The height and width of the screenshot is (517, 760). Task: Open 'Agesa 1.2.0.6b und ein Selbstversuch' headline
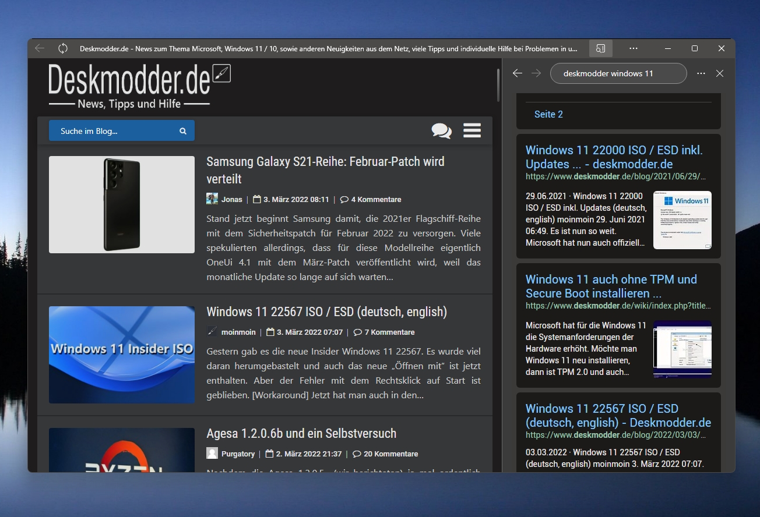pos(301,434)
